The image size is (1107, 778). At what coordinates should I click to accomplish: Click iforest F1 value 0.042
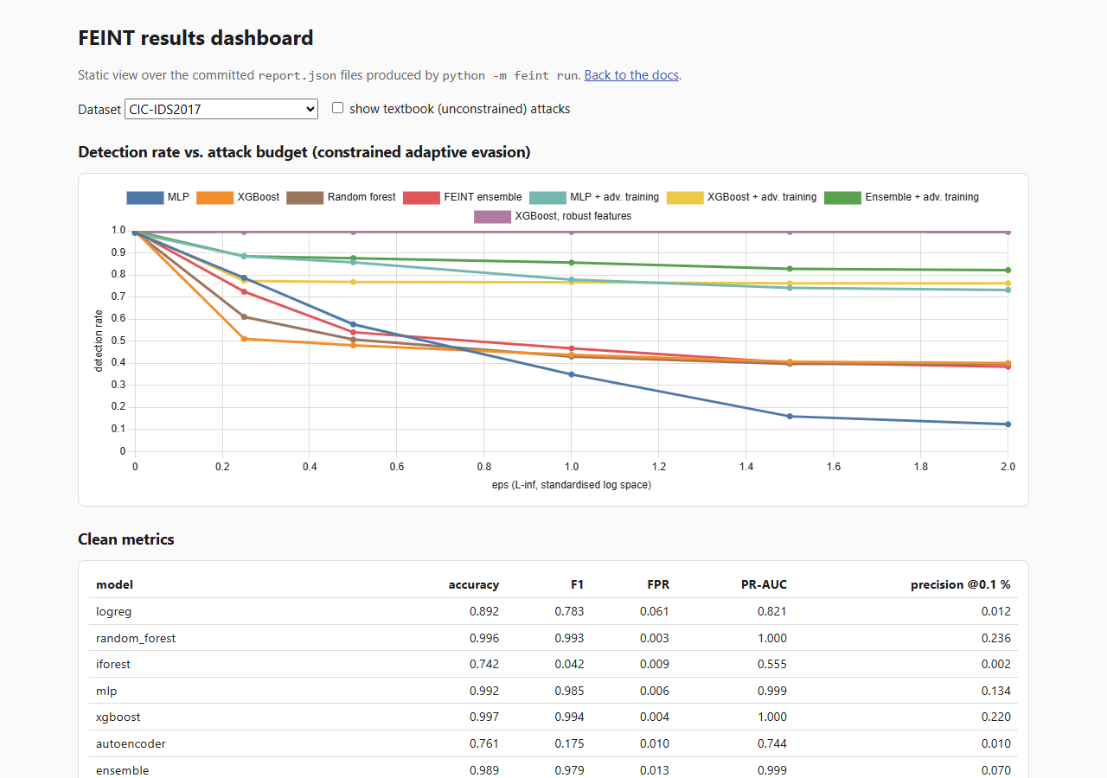point(570,664)
